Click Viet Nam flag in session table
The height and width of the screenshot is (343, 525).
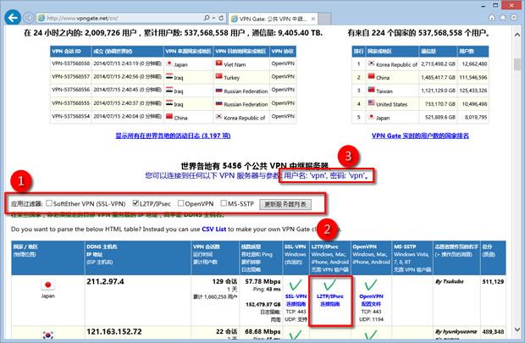[219, 63]
